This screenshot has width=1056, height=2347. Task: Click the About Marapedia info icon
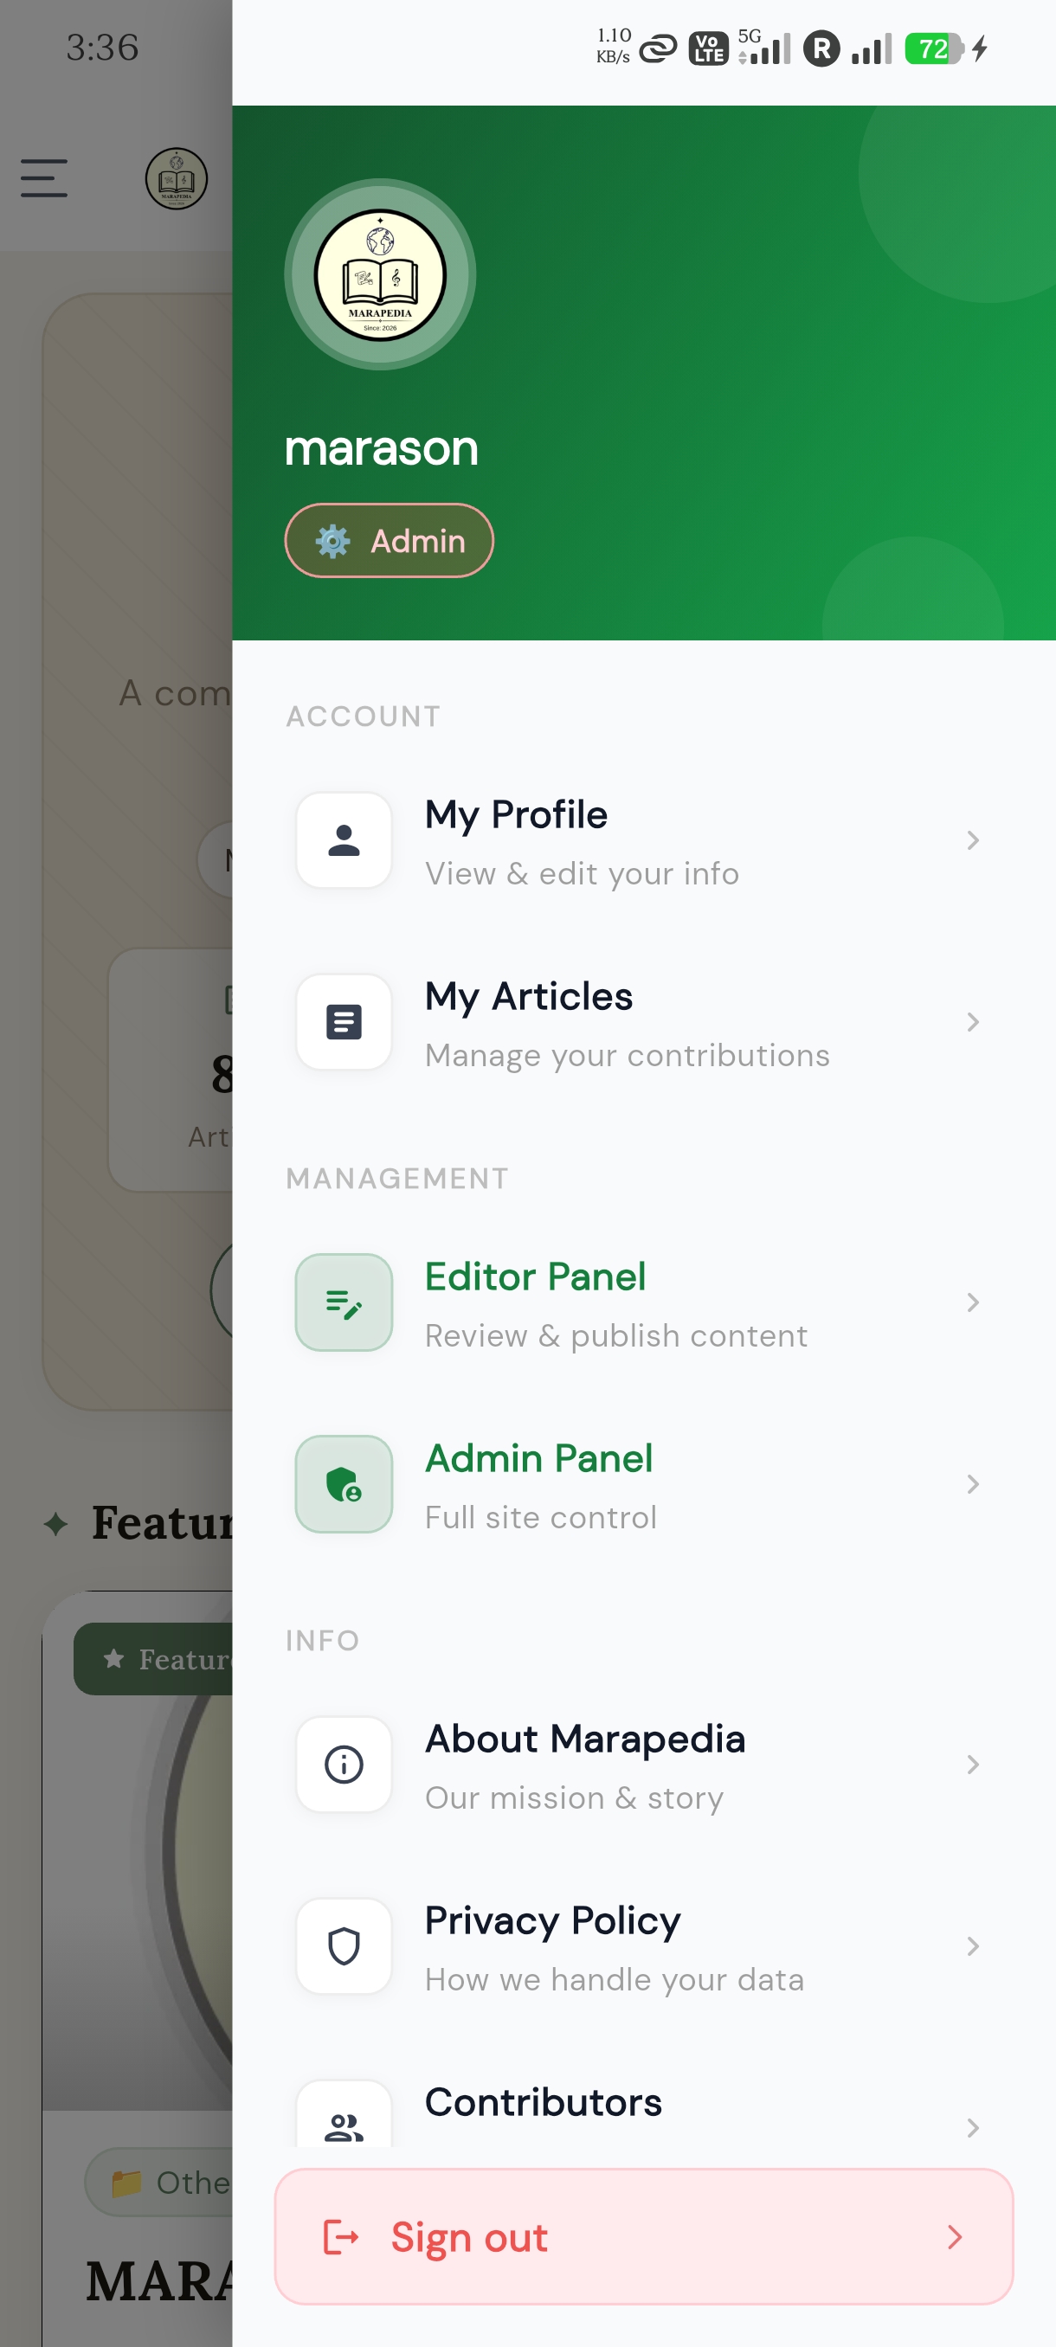point(344,1765)
